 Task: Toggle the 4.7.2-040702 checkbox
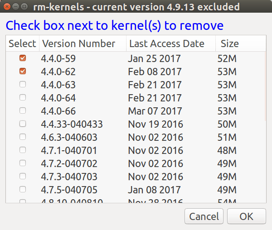click(x=23, y=163)
